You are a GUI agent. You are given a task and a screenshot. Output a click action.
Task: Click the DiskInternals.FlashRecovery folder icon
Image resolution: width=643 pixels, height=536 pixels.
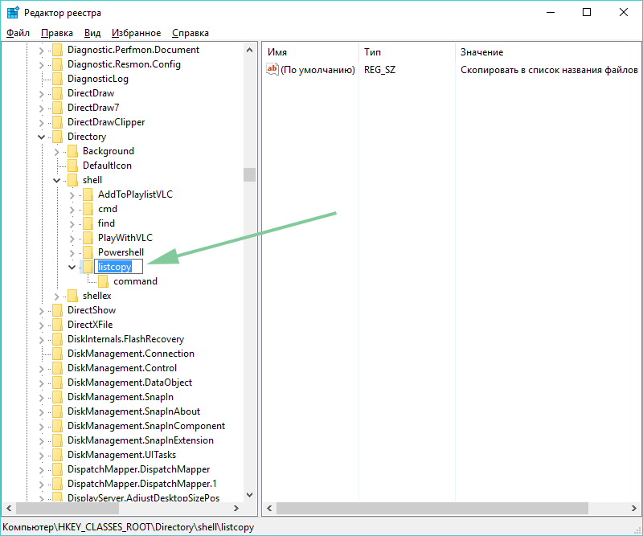57,339
